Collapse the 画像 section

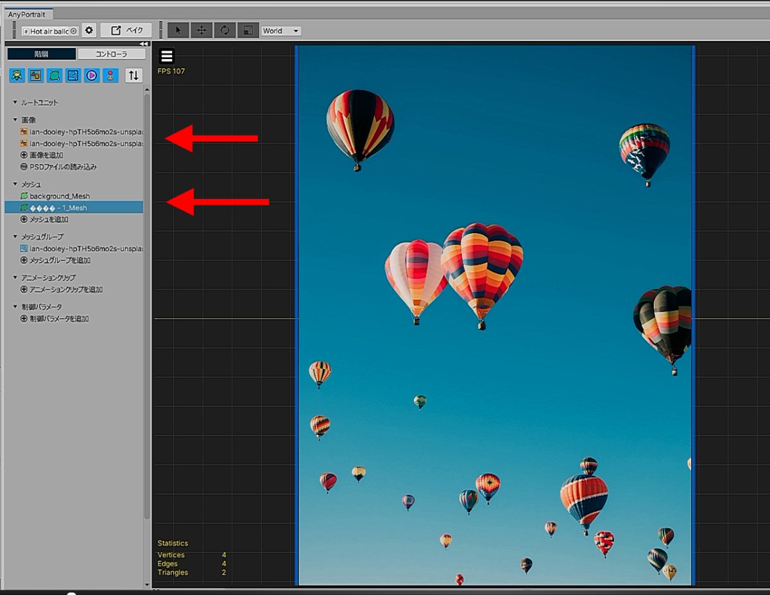click(15, 120)
